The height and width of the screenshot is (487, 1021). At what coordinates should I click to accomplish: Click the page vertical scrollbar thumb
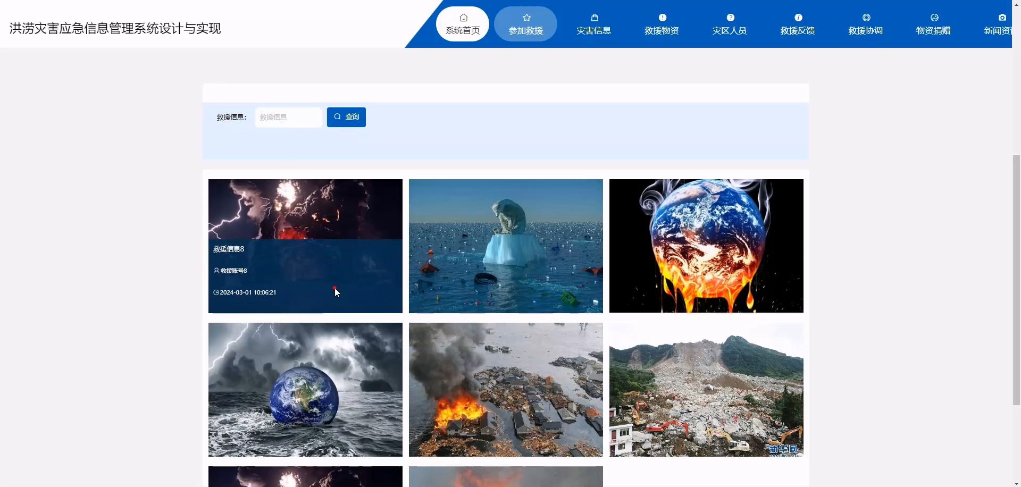click(1016, 280)
